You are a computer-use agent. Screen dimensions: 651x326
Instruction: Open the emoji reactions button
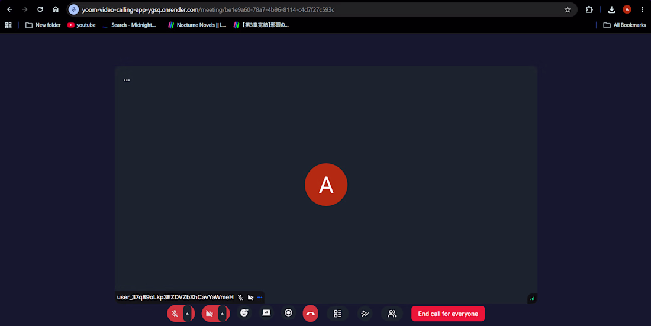click(244, 313)
